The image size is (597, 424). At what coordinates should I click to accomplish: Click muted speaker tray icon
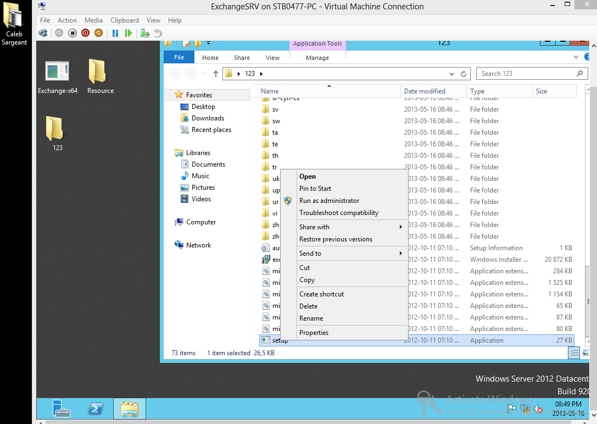538,409
